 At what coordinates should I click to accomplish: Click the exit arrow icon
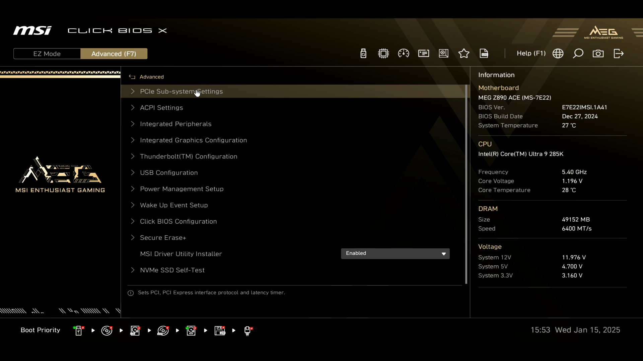point(619,53)
